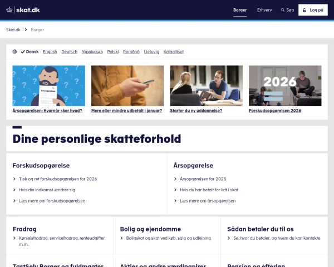This screenshot has width=334, height=267.
Task: Click the Borger breadcrumb item
Action: coord(37,29)
